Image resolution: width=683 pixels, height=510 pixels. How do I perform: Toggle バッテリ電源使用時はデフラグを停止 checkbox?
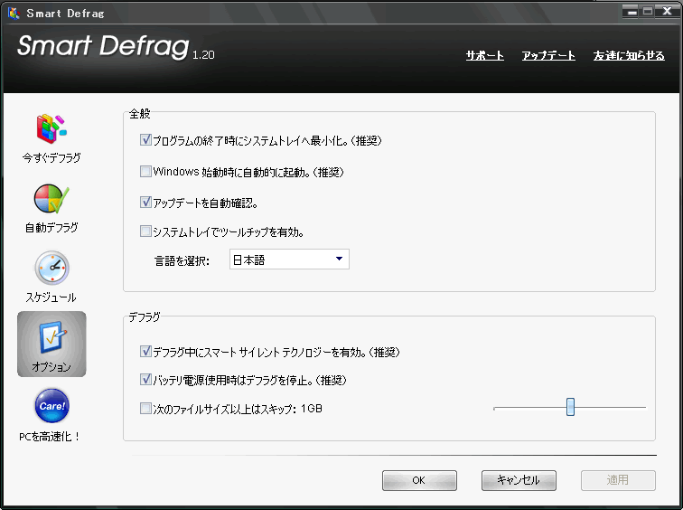[145, 379]
